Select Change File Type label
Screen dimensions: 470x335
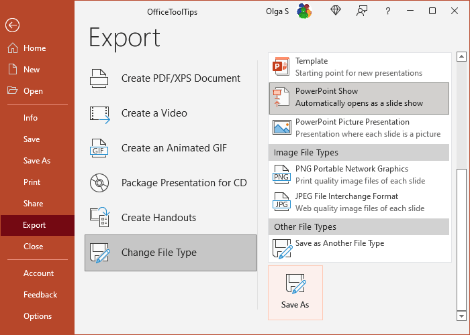point(159,253)
